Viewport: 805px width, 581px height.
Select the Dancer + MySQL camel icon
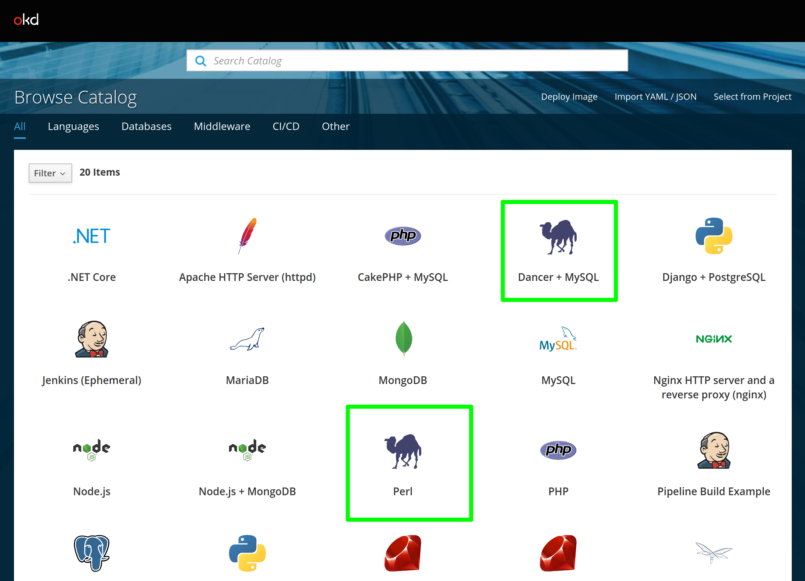point(558,237)
